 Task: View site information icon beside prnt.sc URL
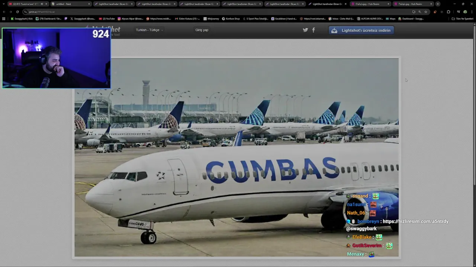(x=25, y=12)
